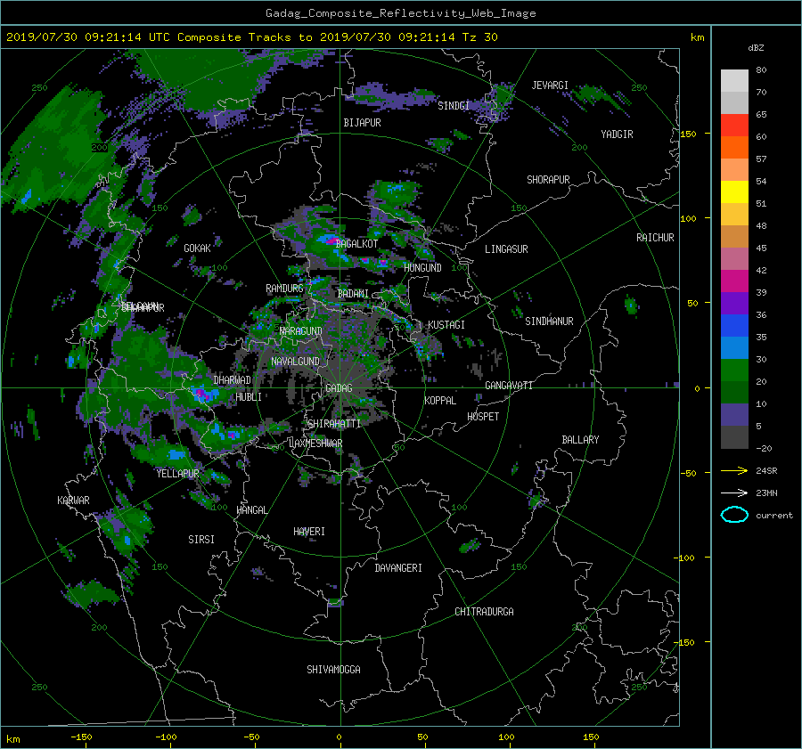The image size is (802, 749).
Task: Click the NAVALGUND label on the map
Action: 295,362
